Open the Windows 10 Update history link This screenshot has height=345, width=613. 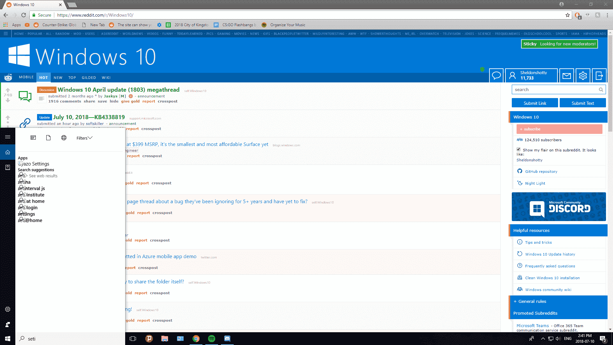point(550,254)
